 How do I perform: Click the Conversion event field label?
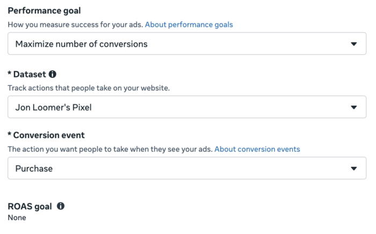49,135
